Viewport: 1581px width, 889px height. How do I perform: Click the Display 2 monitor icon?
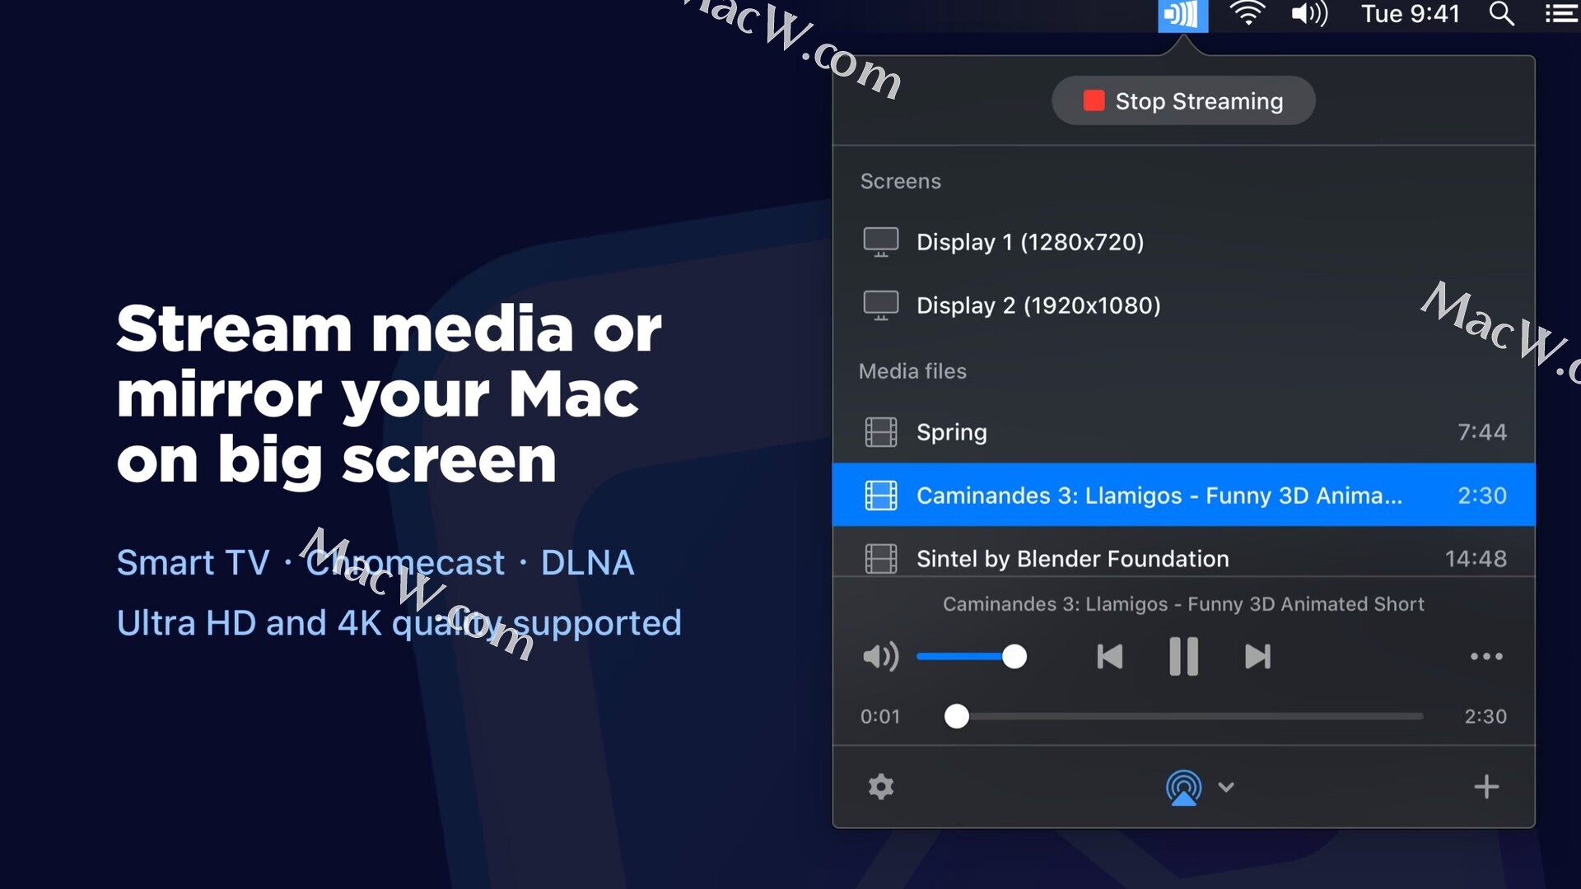[880, 305]
